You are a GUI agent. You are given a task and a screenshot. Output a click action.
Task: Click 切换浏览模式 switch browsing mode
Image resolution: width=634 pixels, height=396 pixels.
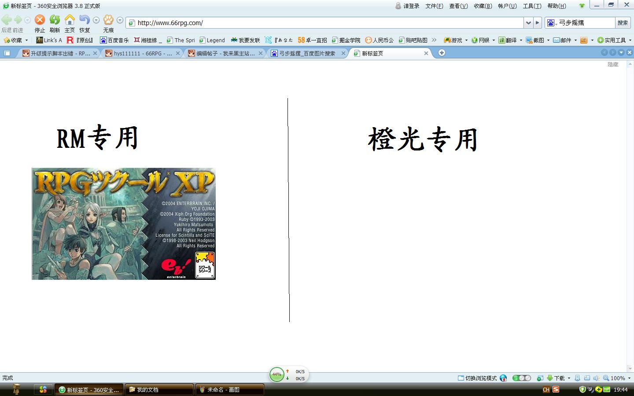477,378
